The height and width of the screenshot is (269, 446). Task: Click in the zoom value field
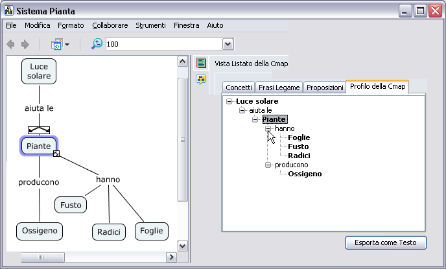coord(162,44)
